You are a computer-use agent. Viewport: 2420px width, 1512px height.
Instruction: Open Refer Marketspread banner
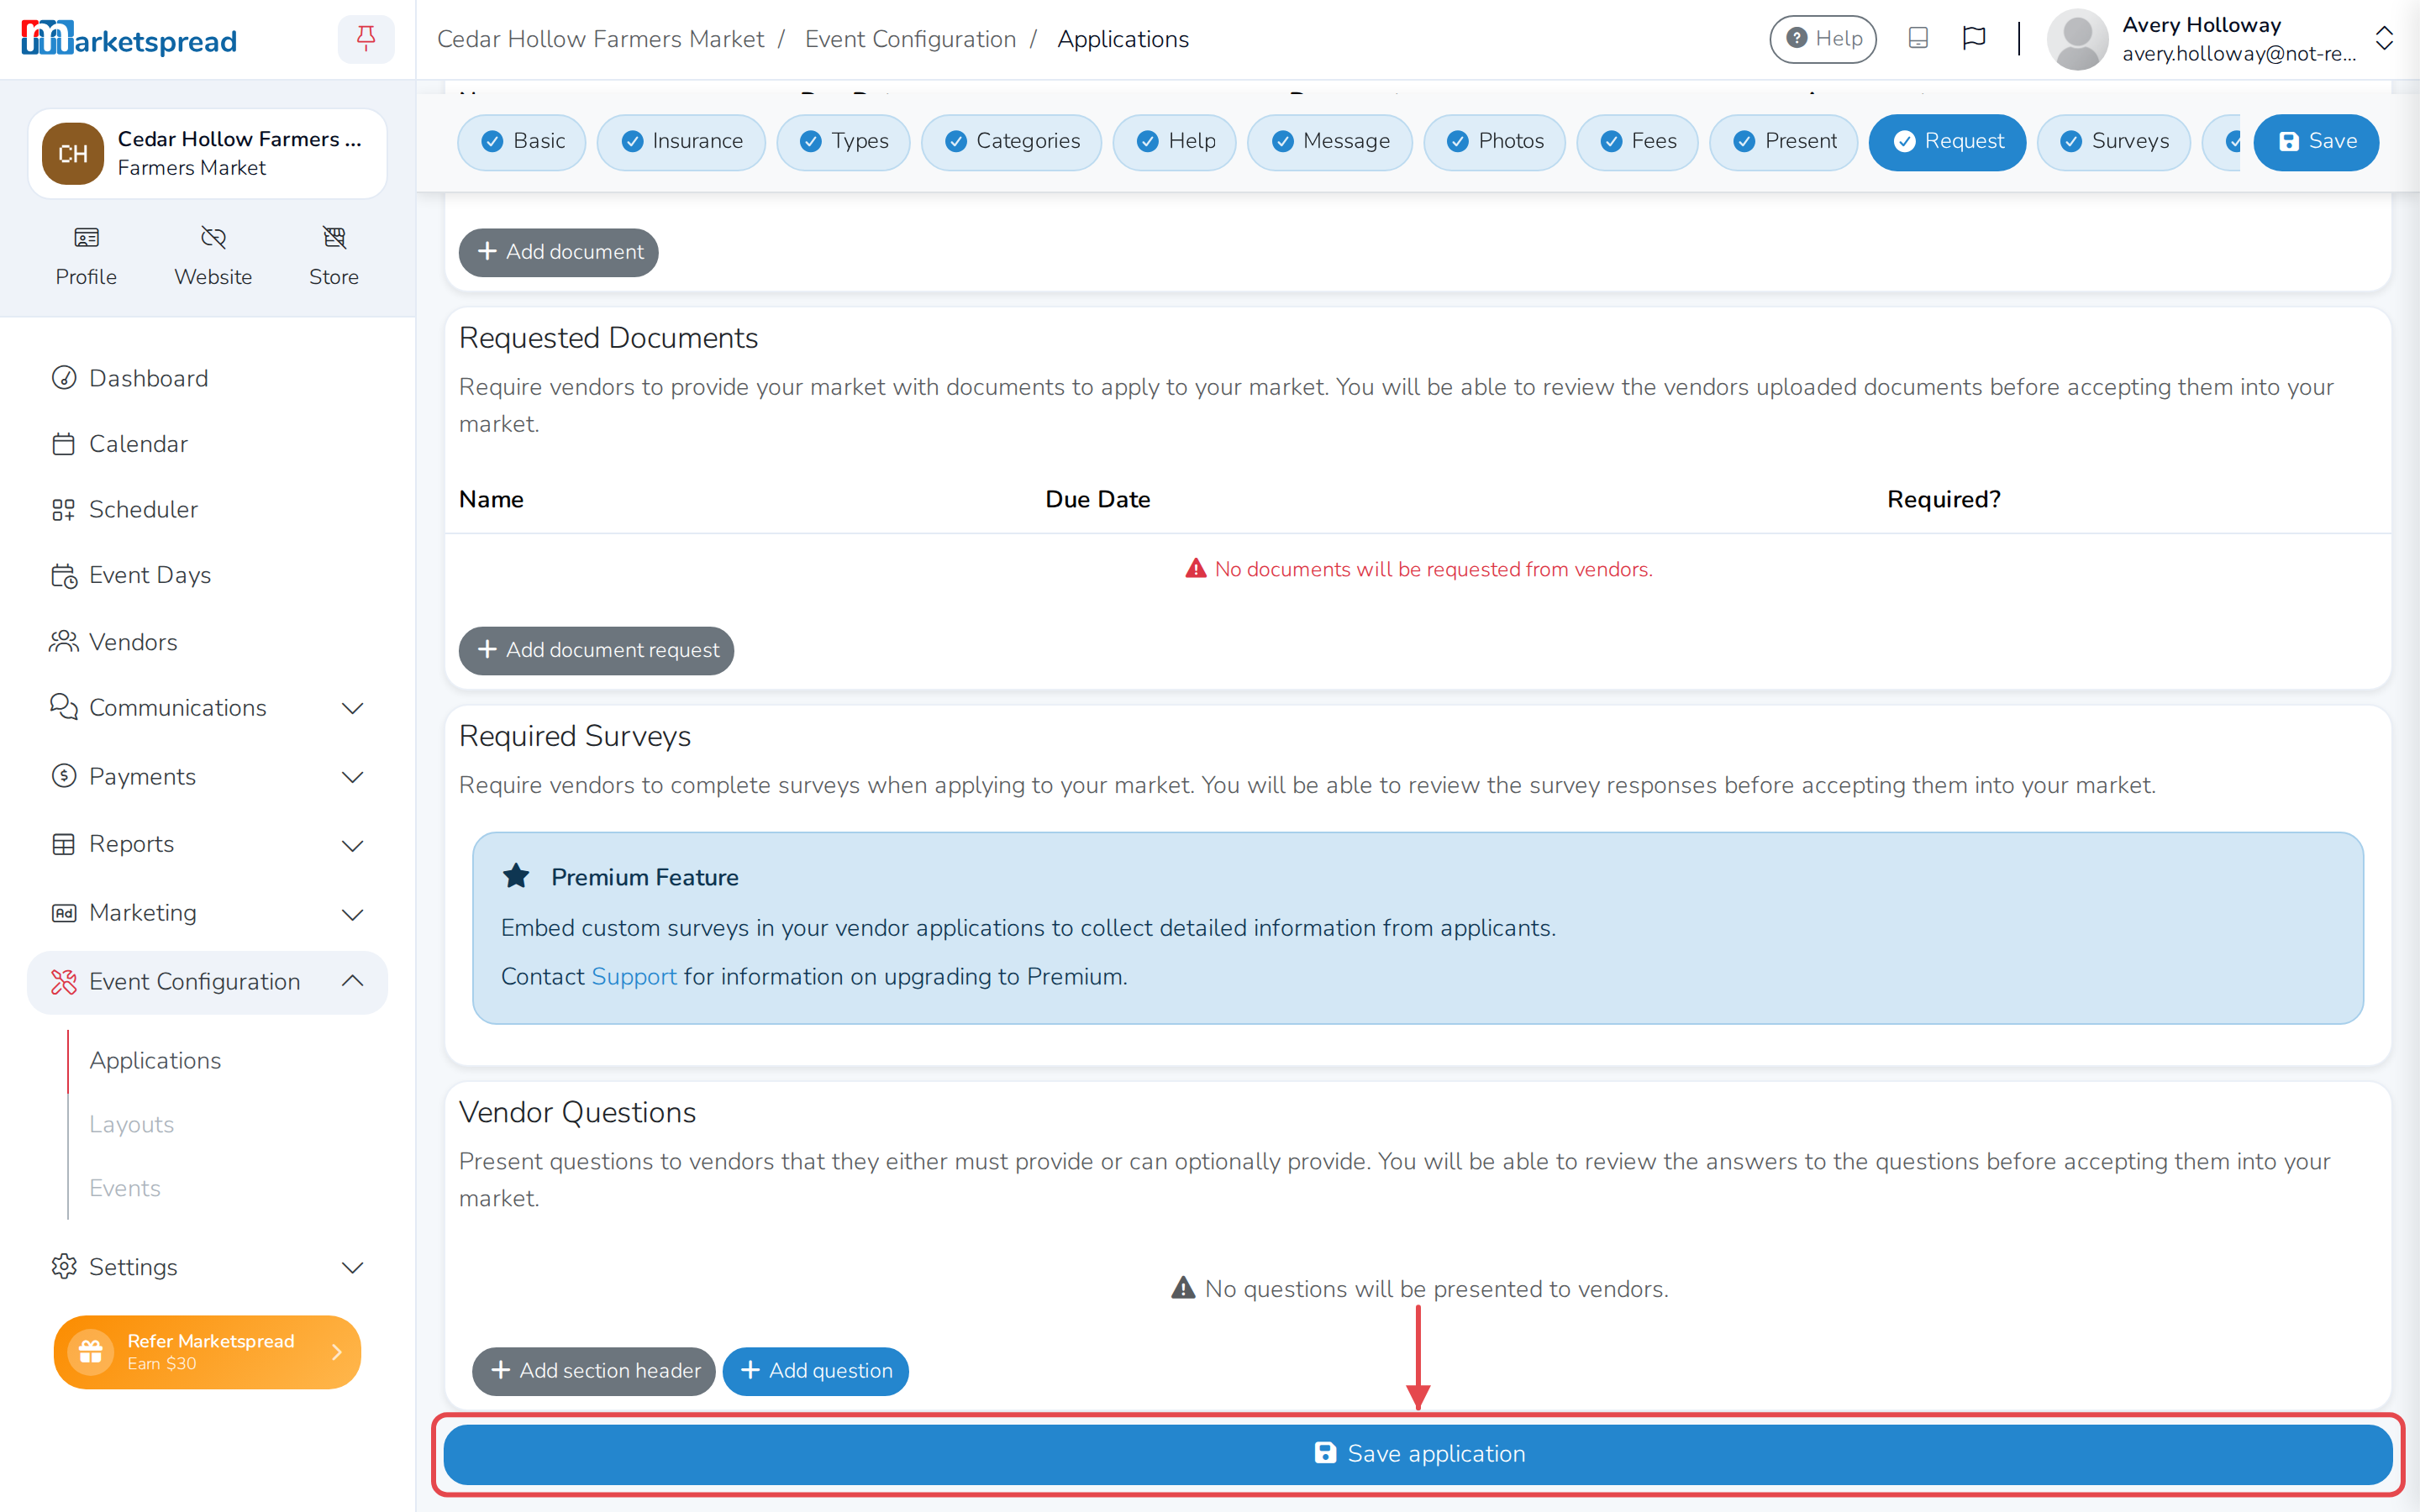click(207, 1352)
